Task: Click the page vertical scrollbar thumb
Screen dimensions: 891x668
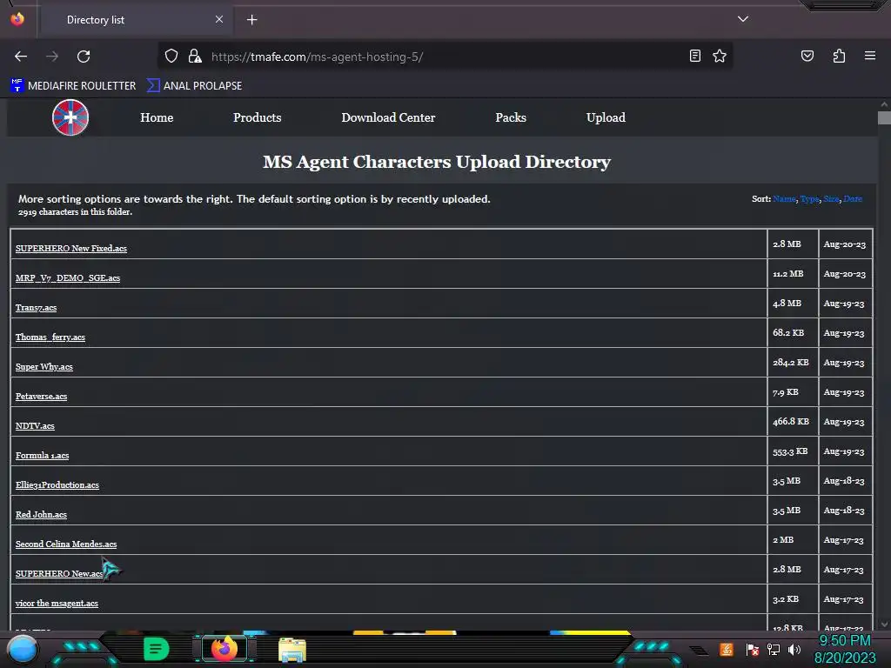Action: pyautogui.click(x=884, y=117)
